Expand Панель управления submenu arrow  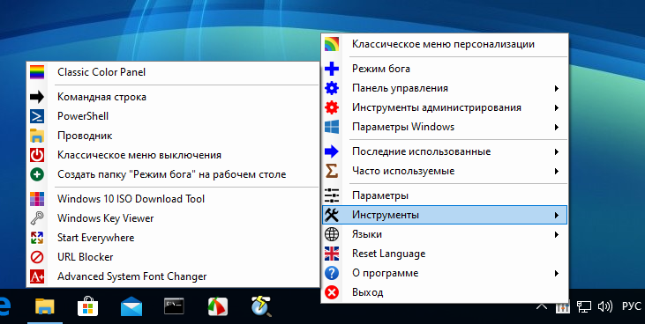point(556,88)
